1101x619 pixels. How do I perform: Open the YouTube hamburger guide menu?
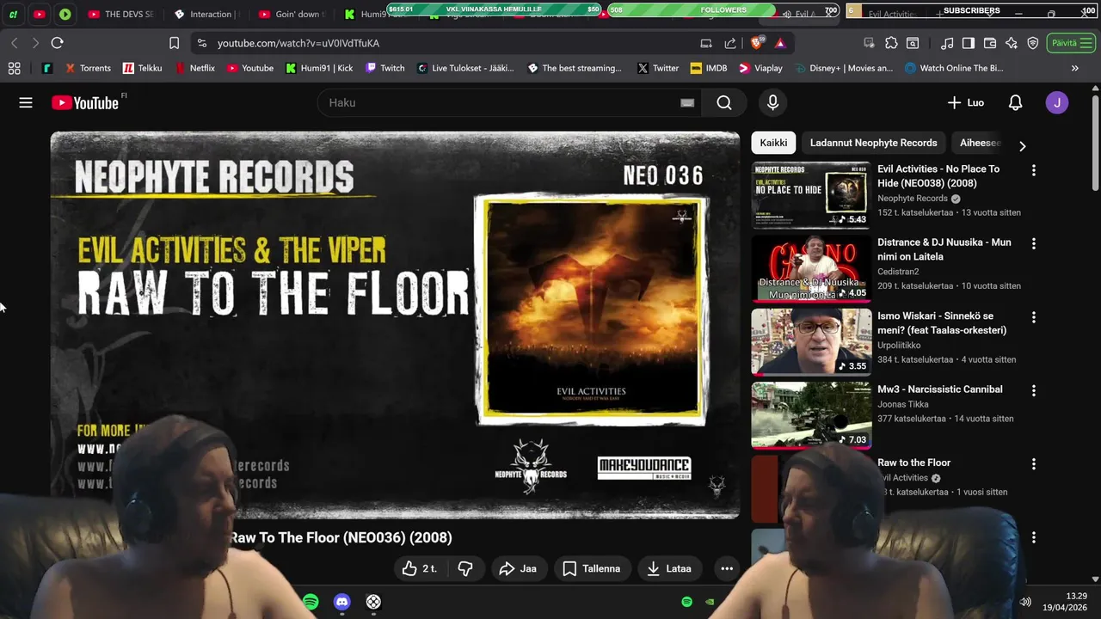pos(26,102)
